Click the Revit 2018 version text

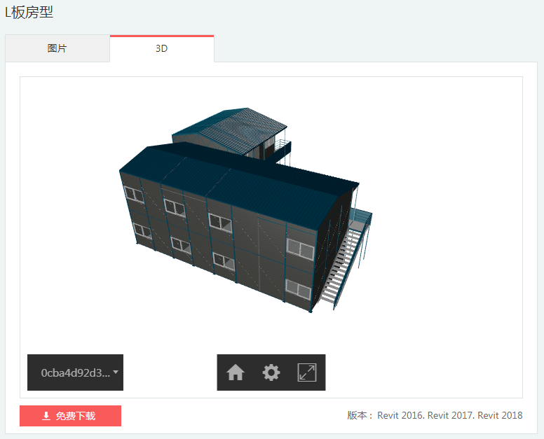coord(500,415)
